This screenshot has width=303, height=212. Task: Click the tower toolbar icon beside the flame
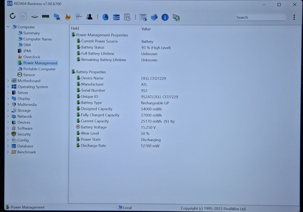[79, 17]
